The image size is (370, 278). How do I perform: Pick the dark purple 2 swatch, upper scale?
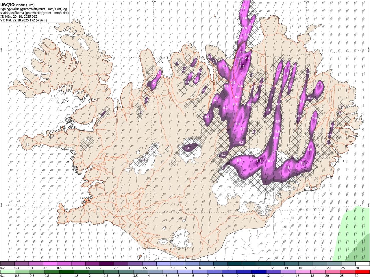pyautogui.click(x=107, y=264)
